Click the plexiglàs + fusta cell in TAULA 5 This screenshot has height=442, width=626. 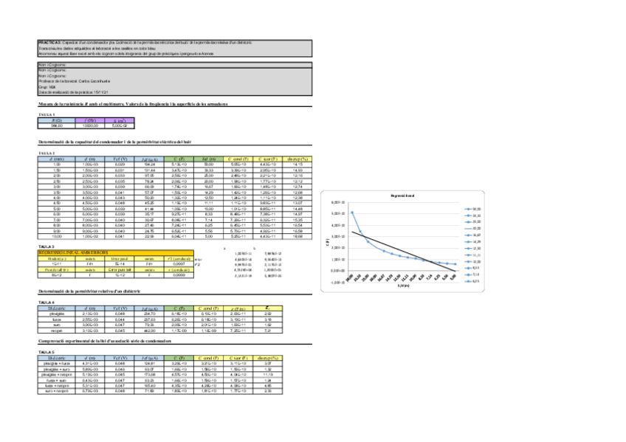[56, 362]
